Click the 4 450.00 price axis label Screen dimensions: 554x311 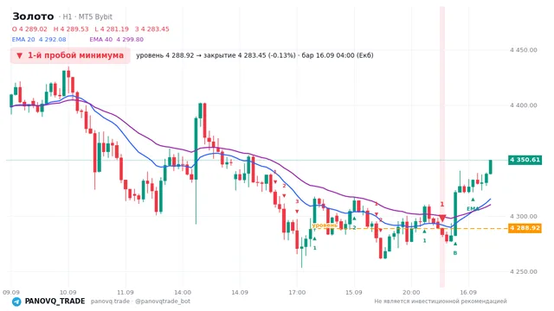point(523,50)
